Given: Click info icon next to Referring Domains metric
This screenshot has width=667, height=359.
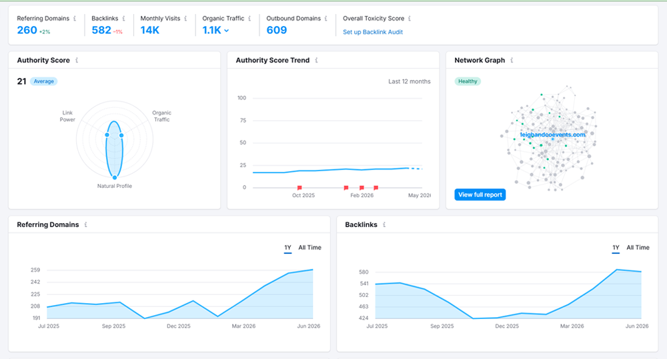Looking at the screenshot, I should pos(75,18).
